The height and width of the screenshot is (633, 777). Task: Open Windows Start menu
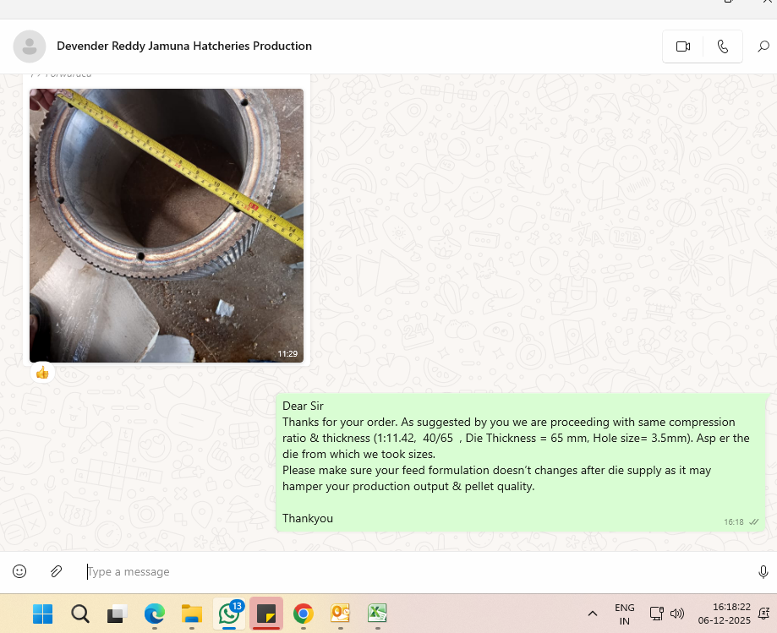(x=42, y=614)
